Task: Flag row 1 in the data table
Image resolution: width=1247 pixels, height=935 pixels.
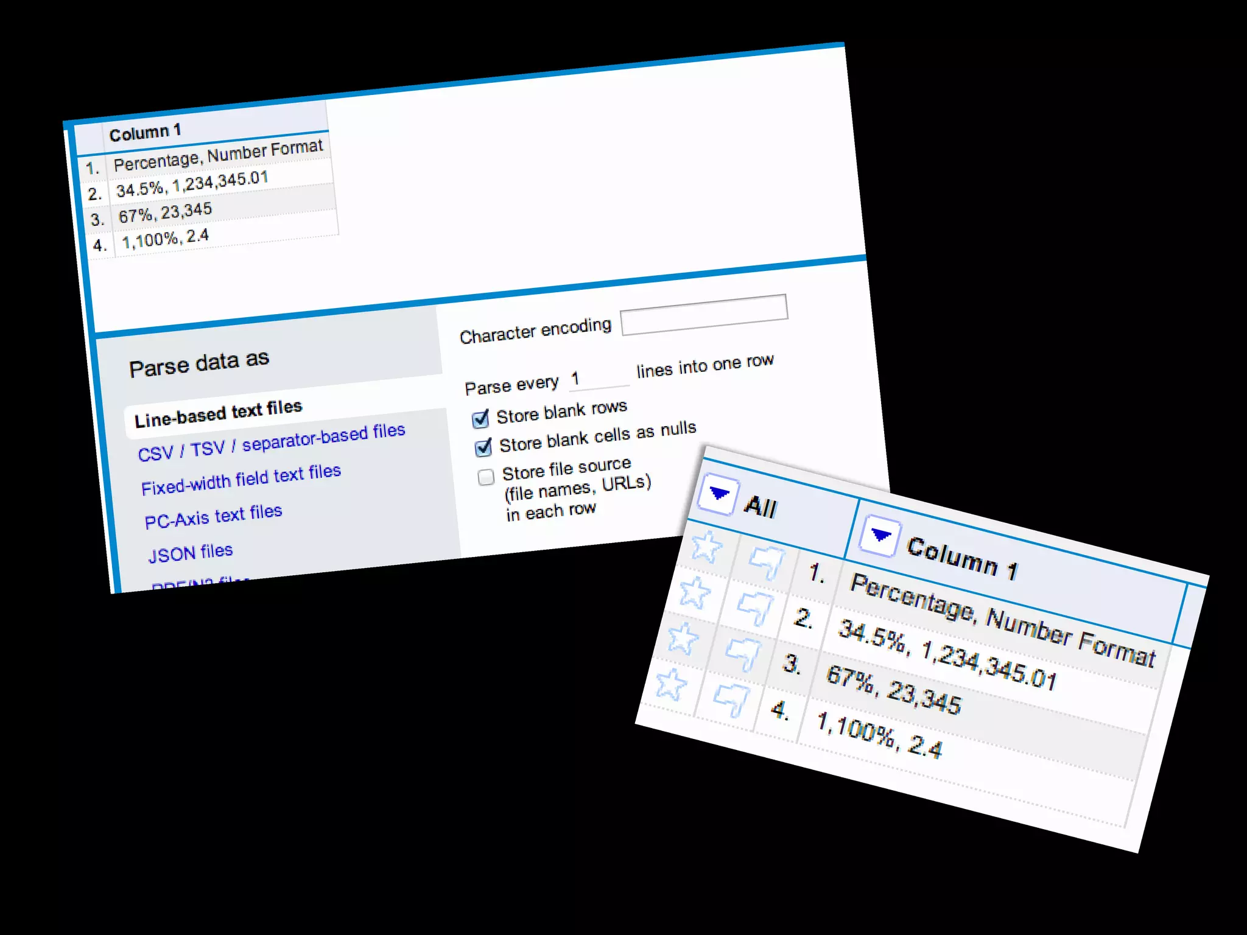Action: (x=767, y=561)
